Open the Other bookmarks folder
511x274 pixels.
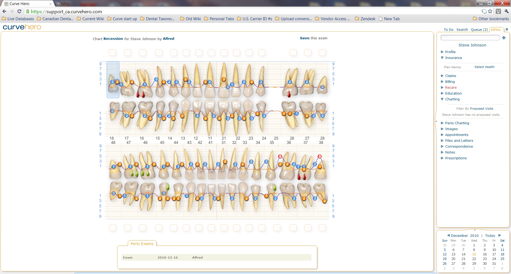pos(491,19)
